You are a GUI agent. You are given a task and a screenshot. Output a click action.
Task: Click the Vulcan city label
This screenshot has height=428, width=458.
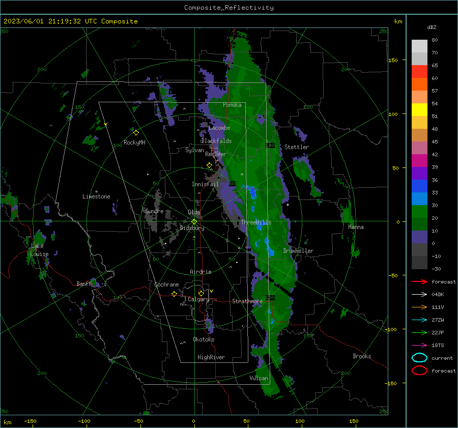pyautogui.click(x=259, y=378)
